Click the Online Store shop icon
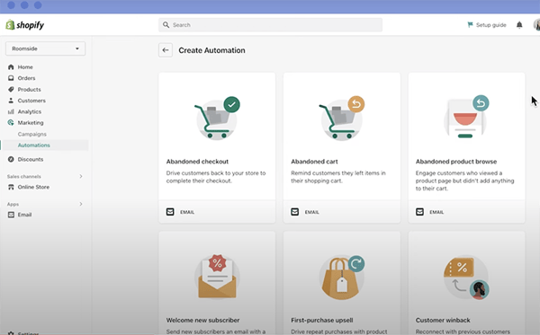540x335 pixels. (11, 187)
